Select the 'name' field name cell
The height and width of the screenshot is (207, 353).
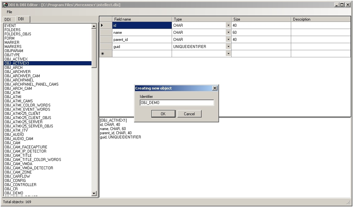[x=142, y=33]
